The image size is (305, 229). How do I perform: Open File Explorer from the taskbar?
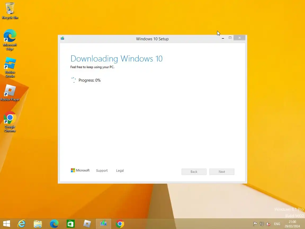click(38, 224)
